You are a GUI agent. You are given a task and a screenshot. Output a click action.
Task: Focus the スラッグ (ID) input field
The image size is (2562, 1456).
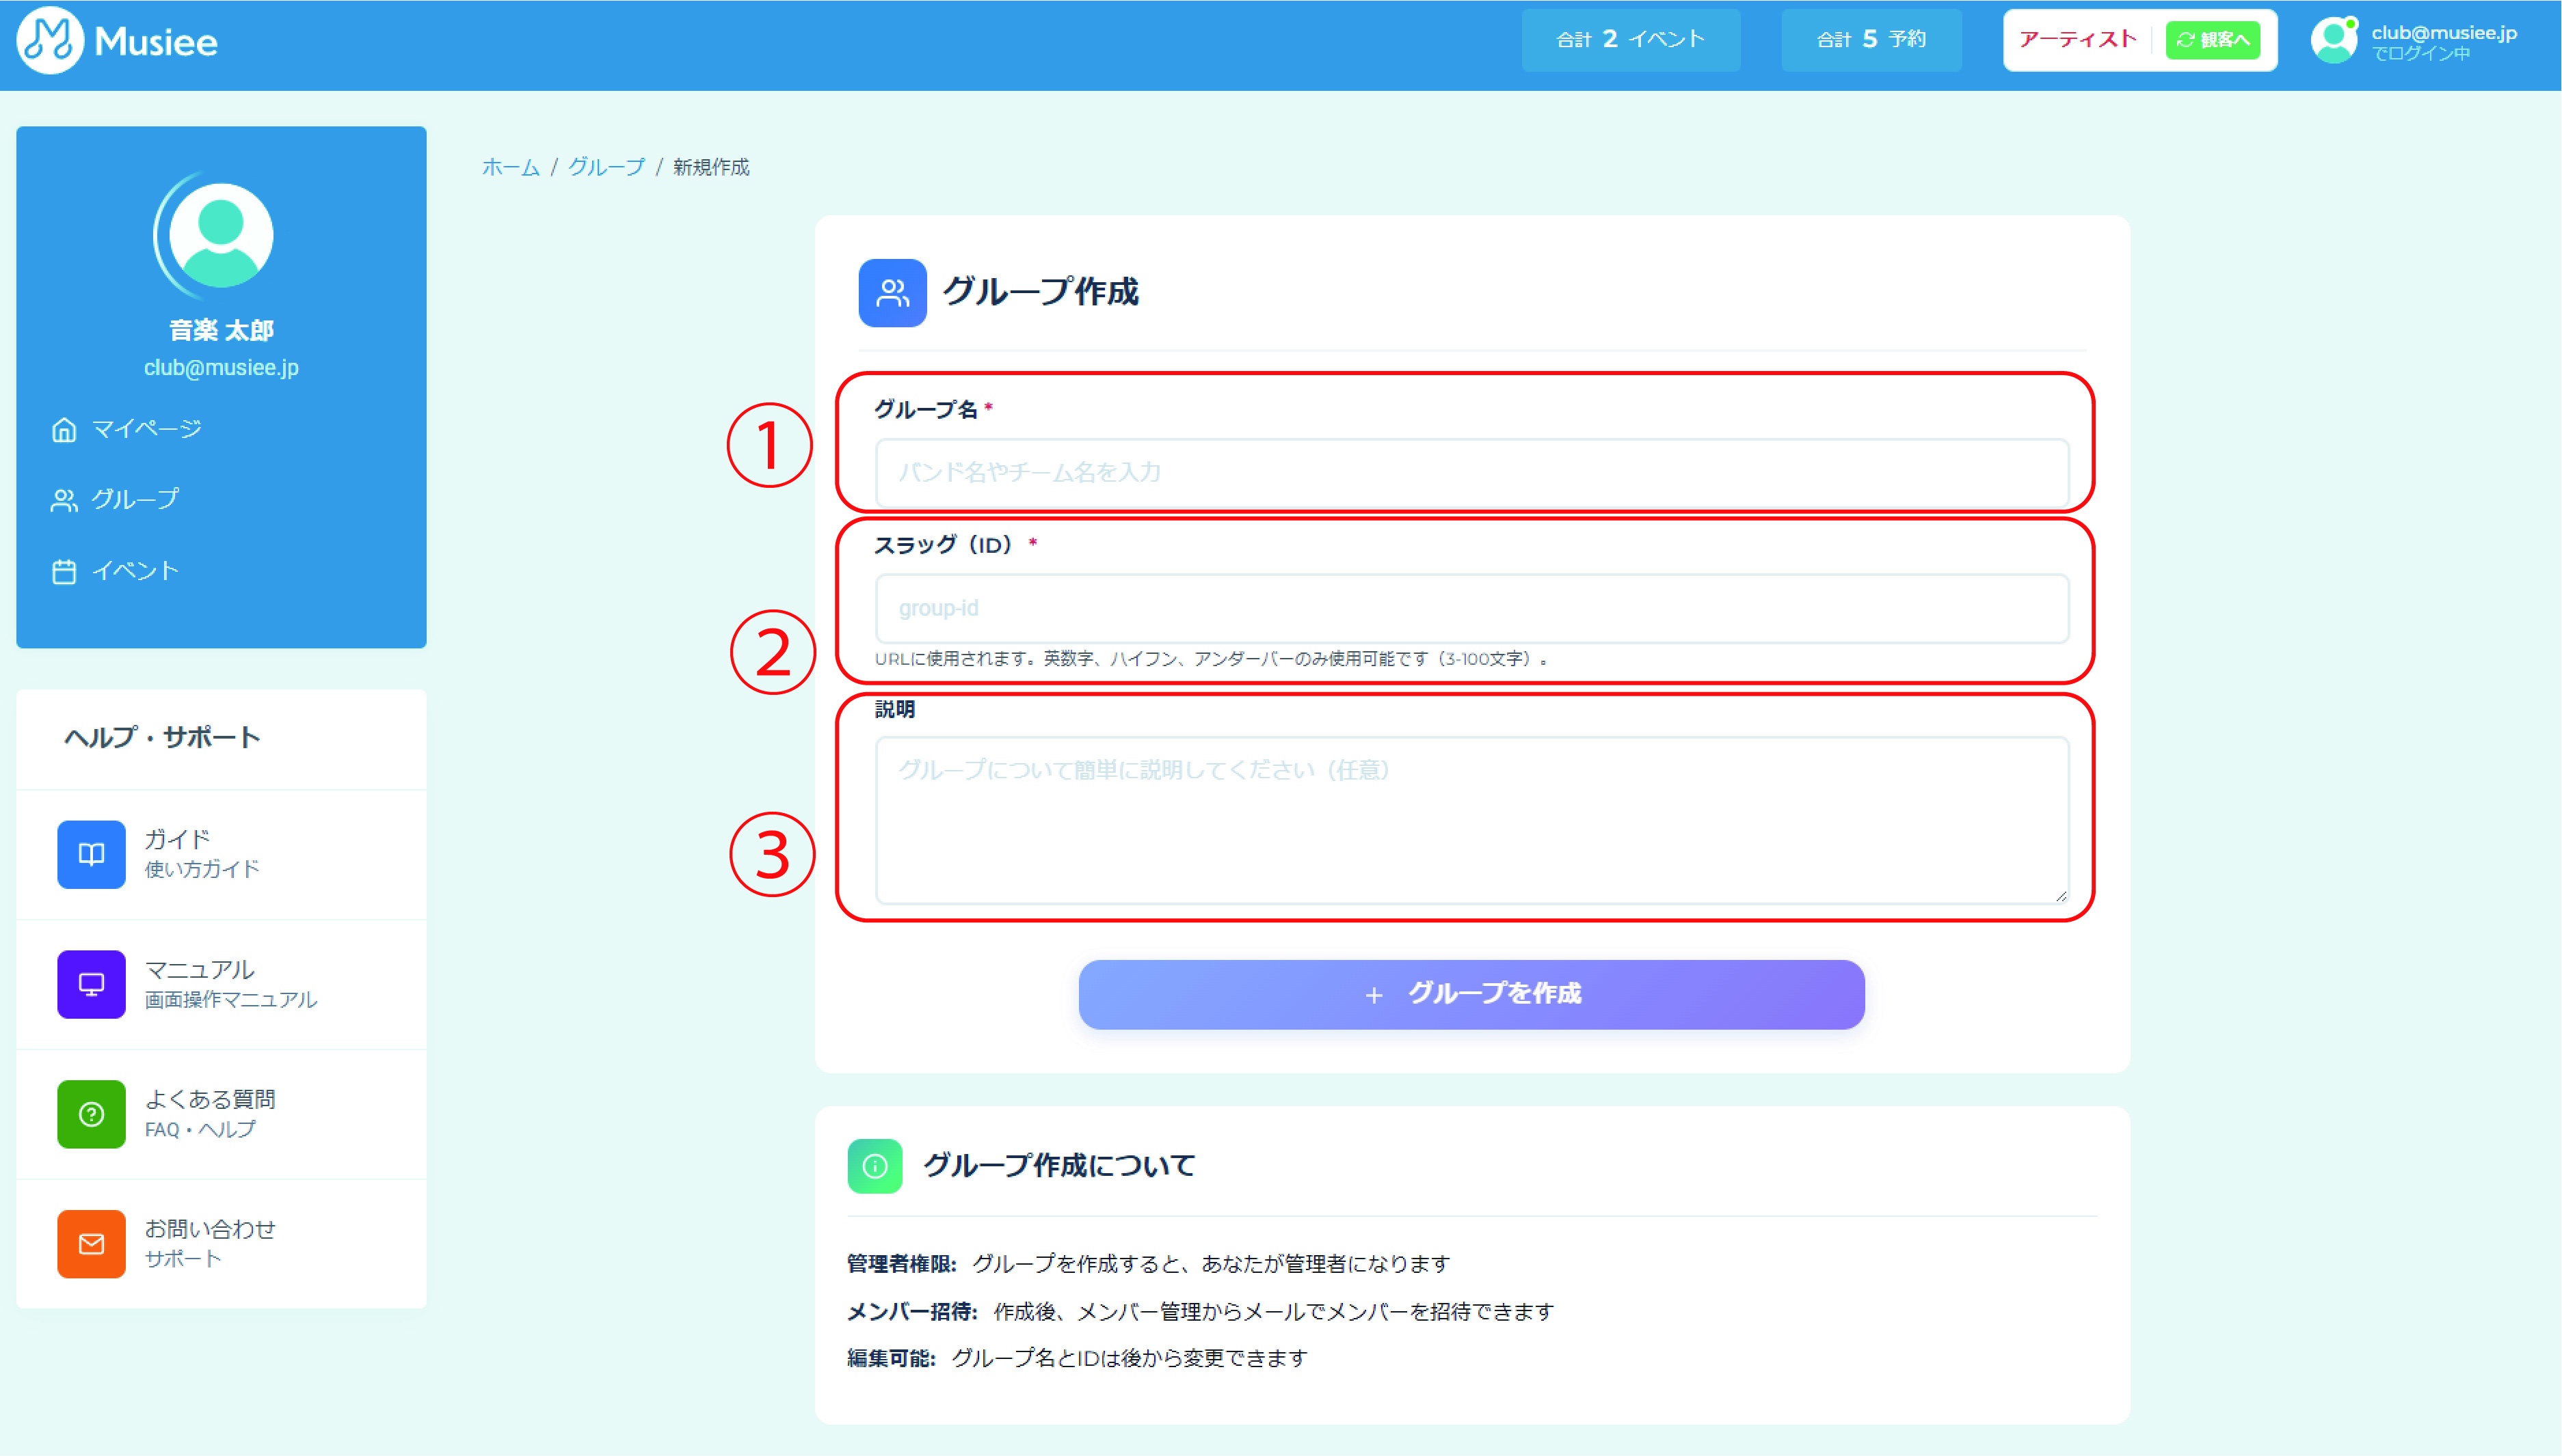tap(1471, 608)
